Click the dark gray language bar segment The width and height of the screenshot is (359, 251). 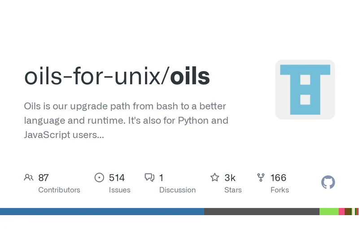[x=262, y=212]
